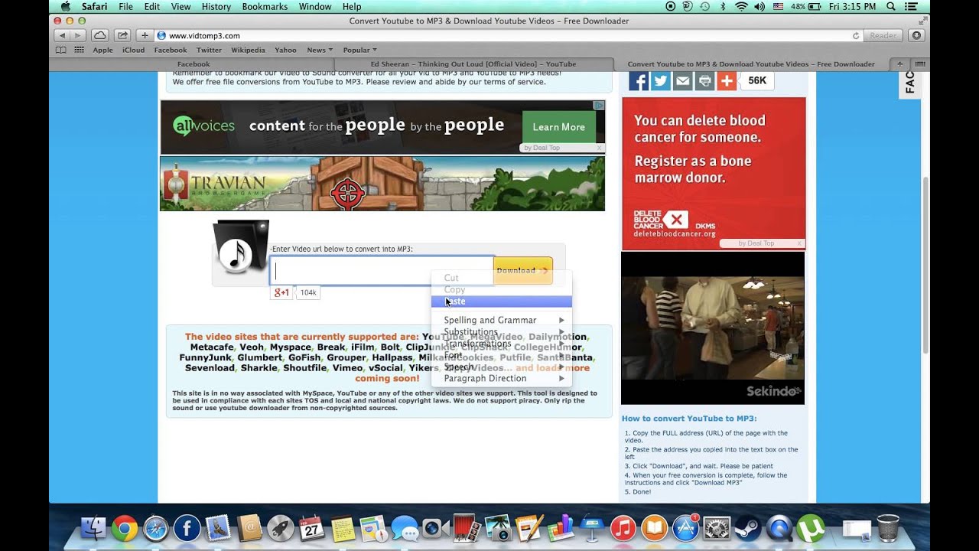The image size is (979, 551).
Task: Click Delete Blood Cancer ad banner
Action: pos(714,173)
